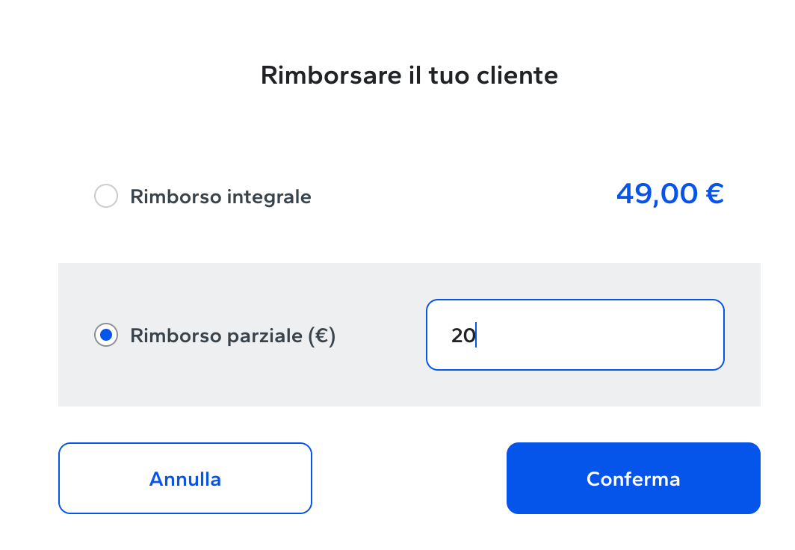Click the Rimborso integrale label text

(220, 197)
